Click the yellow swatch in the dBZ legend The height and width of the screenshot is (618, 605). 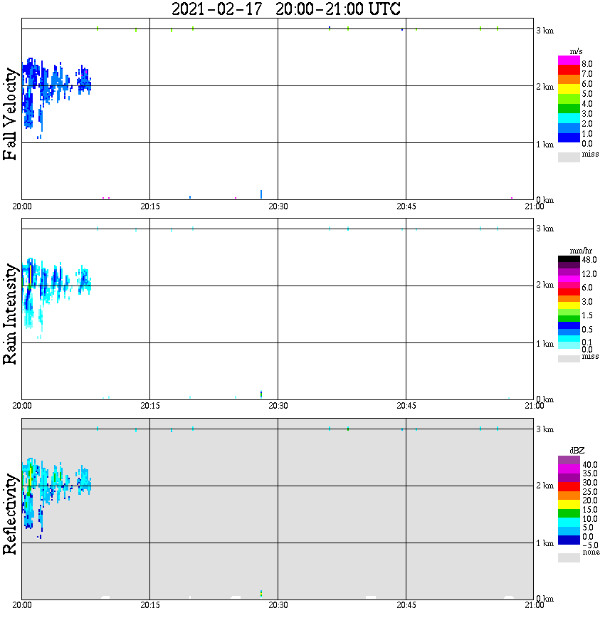coord(569,505)
